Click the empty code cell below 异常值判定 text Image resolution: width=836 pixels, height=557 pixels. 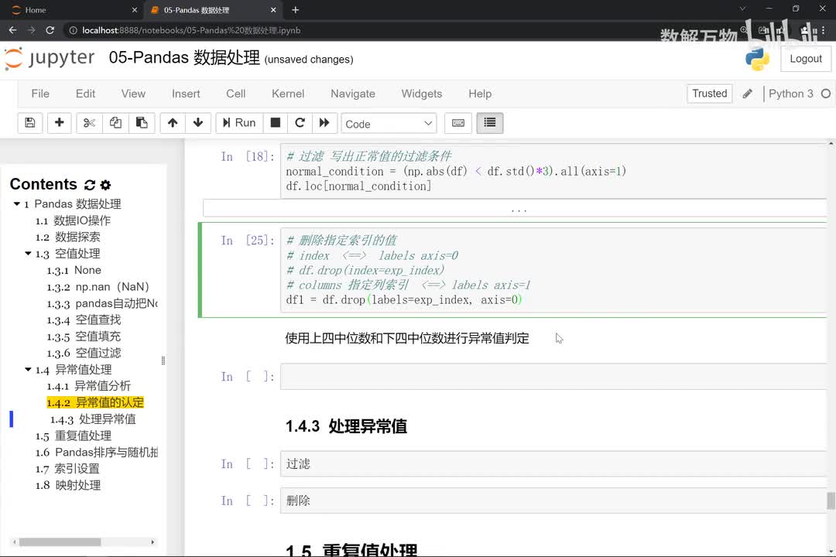pos(553,377)
